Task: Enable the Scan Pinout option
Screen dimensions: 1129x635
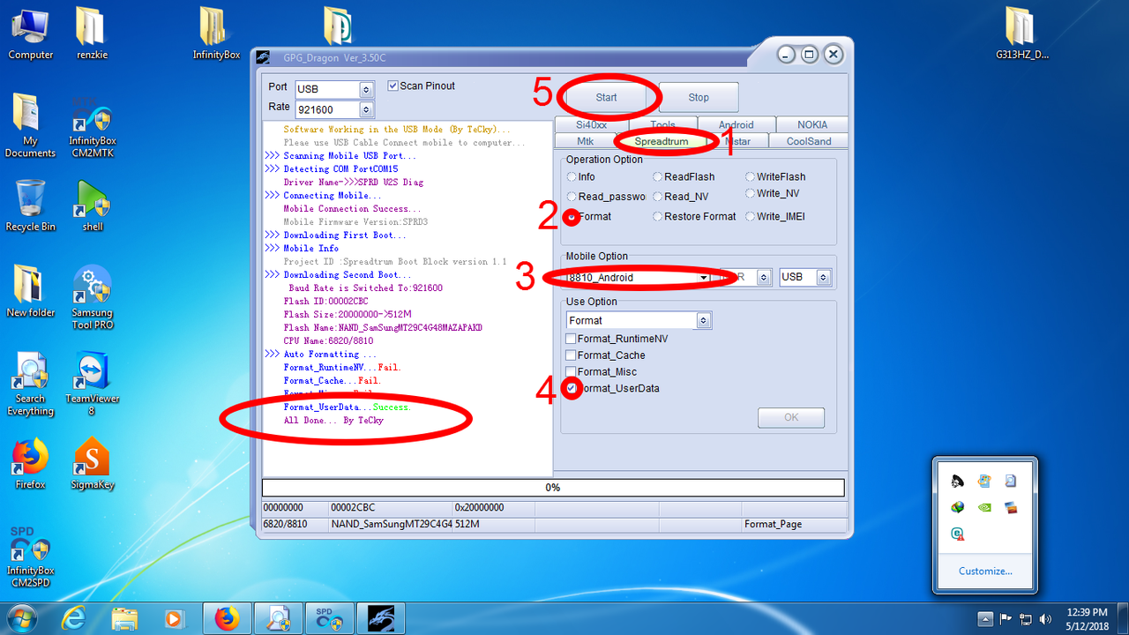Action: click(393, 86)
